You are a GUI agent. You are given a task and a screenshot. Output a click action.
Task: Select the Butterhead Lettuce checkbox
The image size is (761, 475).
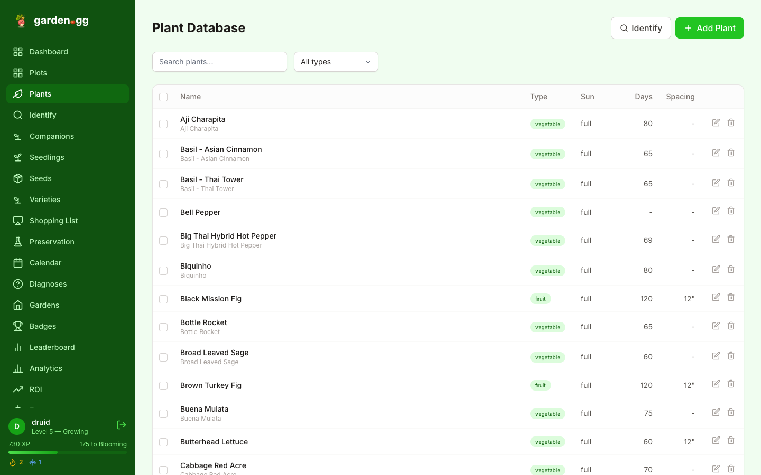163,442
